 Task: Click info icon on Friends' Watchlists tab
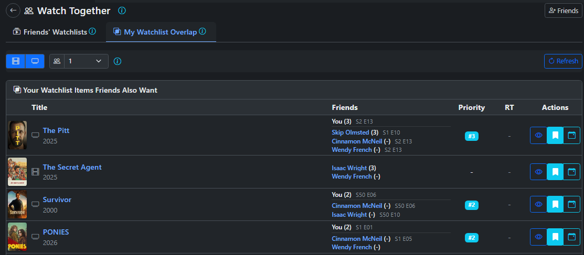[x=92, y=31]
